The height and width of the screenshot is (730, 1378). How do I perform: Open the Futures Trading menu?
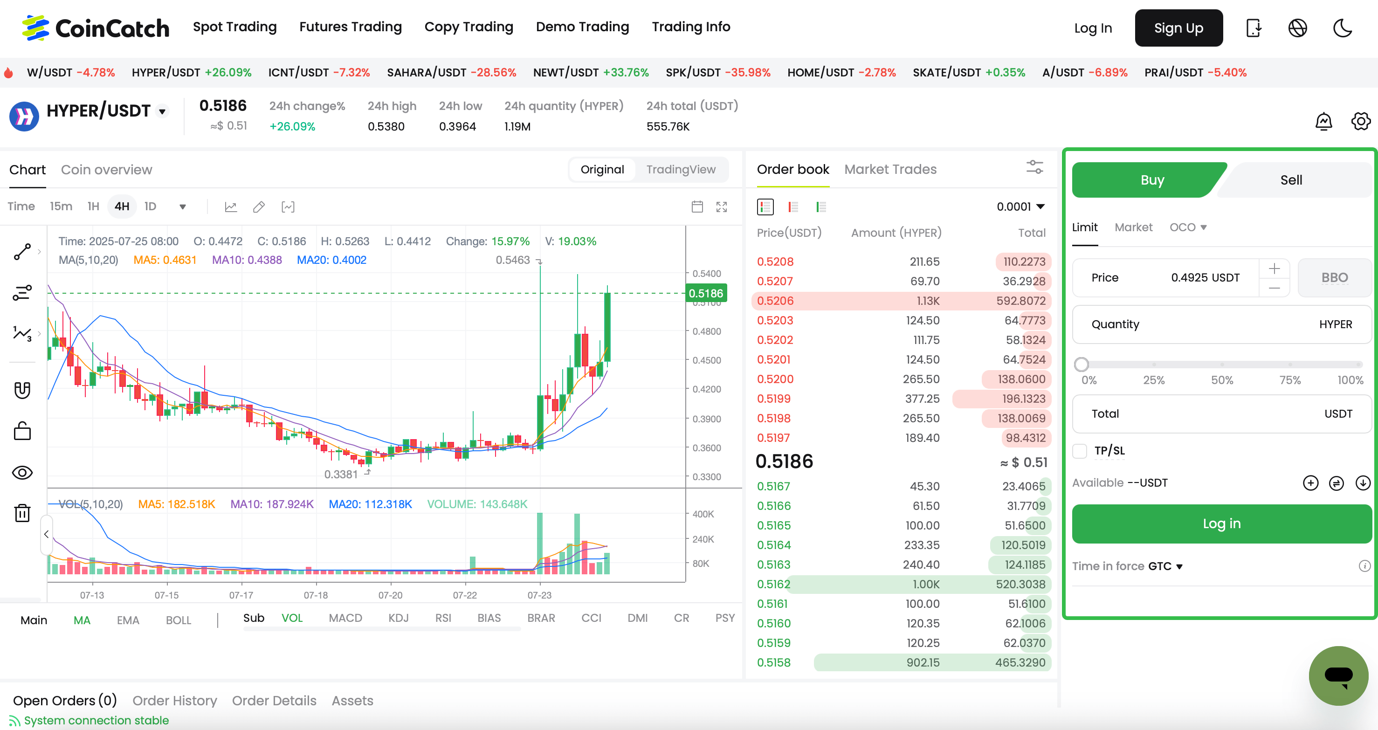click(x=351, y=27)
